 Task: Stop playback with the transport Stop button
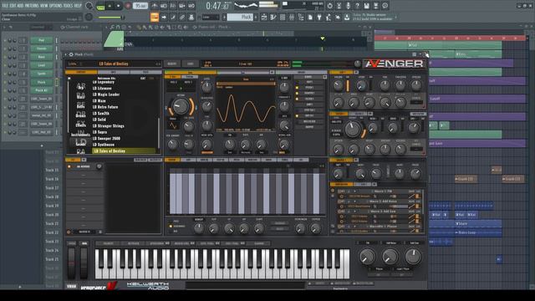(x=119, y=6)
